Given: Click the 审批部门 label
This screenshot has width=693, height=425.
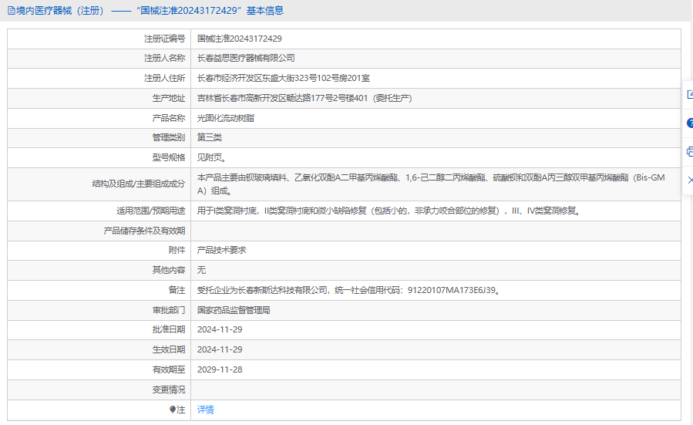Looking at the screenshot, I should point(169,310).
